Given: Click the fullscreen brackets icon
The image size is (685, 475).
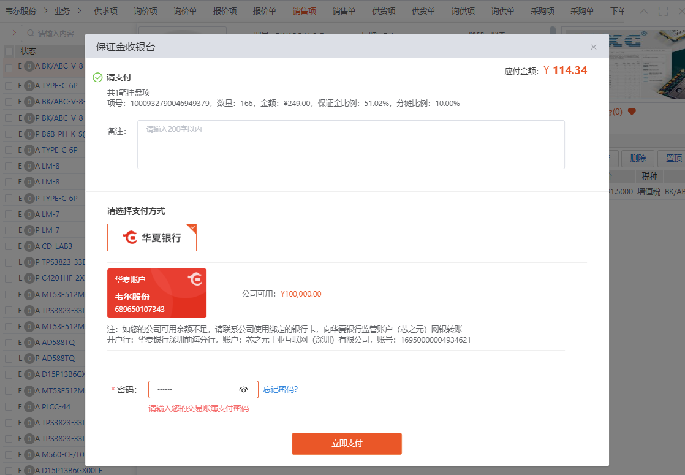Looking at the screenshot, I should pyautogui.click(x=662, y=11).
